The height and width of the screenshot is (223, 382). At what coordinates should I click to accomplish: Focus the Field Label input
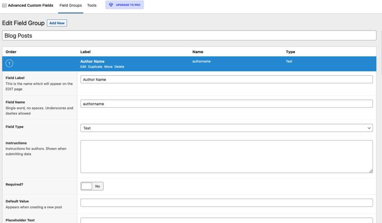(x=226, y=79)
